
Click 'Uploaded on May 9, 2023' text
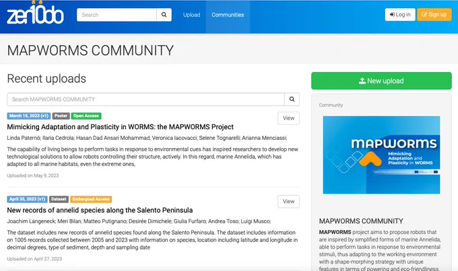[x=33, y=176]
